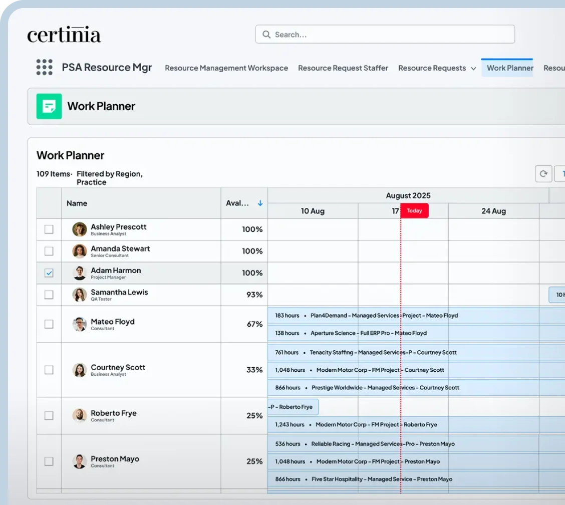Image resolution: width=565 pixels, height=505 pixels.
Task: Click the red Today marker
Action: coord(414,211)
